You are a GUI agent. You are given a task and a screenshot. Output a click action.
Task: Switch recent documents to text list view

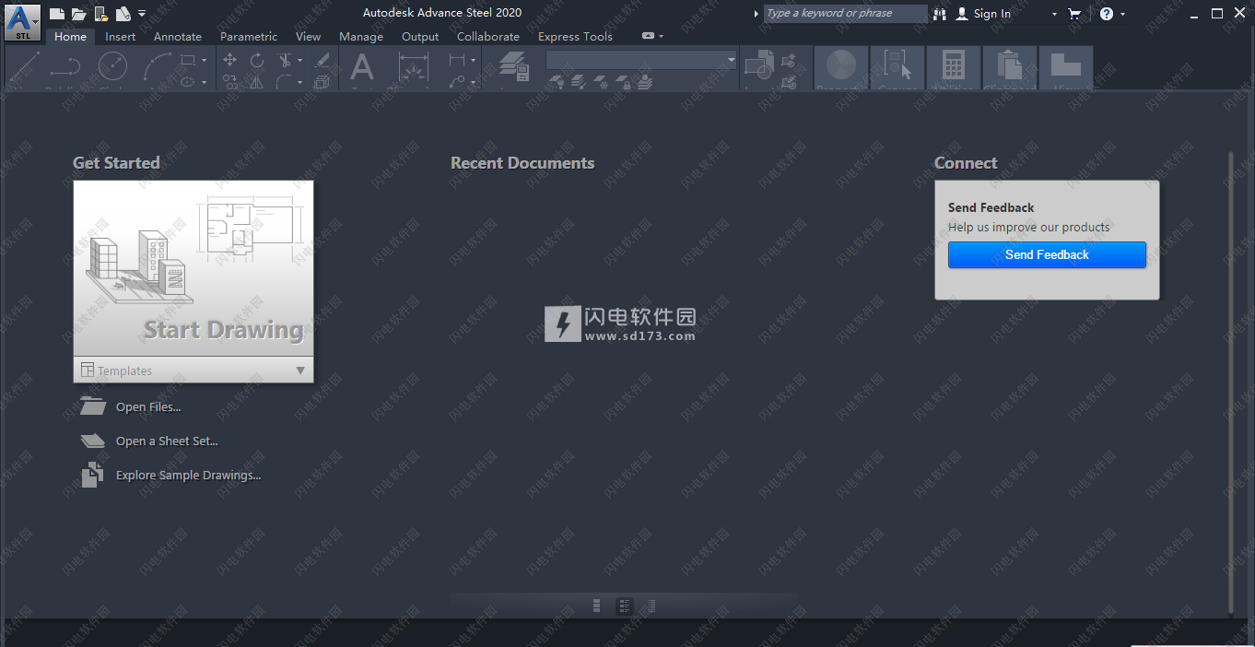point(651,606)
